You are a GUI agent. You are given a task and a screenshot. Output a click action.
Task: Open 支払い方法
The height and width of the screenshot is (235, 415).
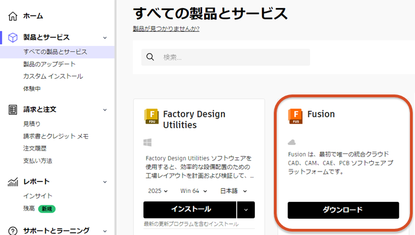tap(38, 161)
